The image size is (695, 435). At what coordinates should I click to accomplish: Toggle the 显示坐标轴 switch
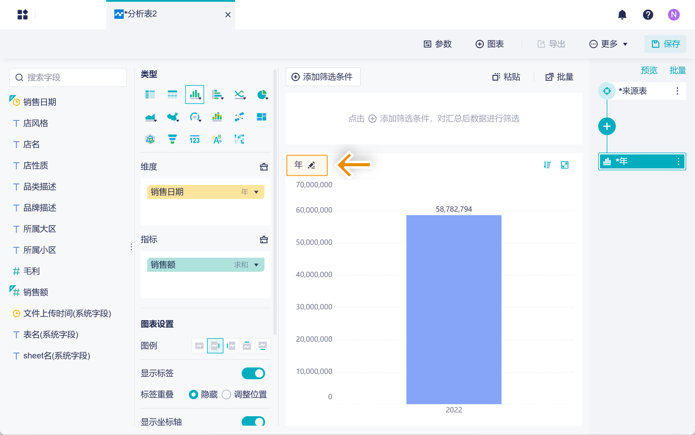tap(253, 421)
